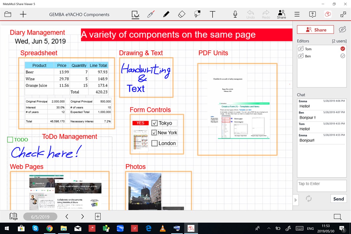
Task: Select the pen tool in the toolbar
Action: 166,14
